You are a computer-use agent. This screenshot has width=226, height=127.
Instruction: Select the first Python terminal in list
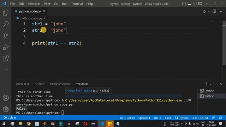(x=211, y=91)
